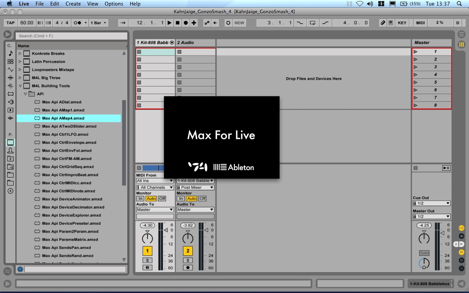The image size is (469, 293).
Task: Select the Sounds category note icon
Action: pos(10,53)
